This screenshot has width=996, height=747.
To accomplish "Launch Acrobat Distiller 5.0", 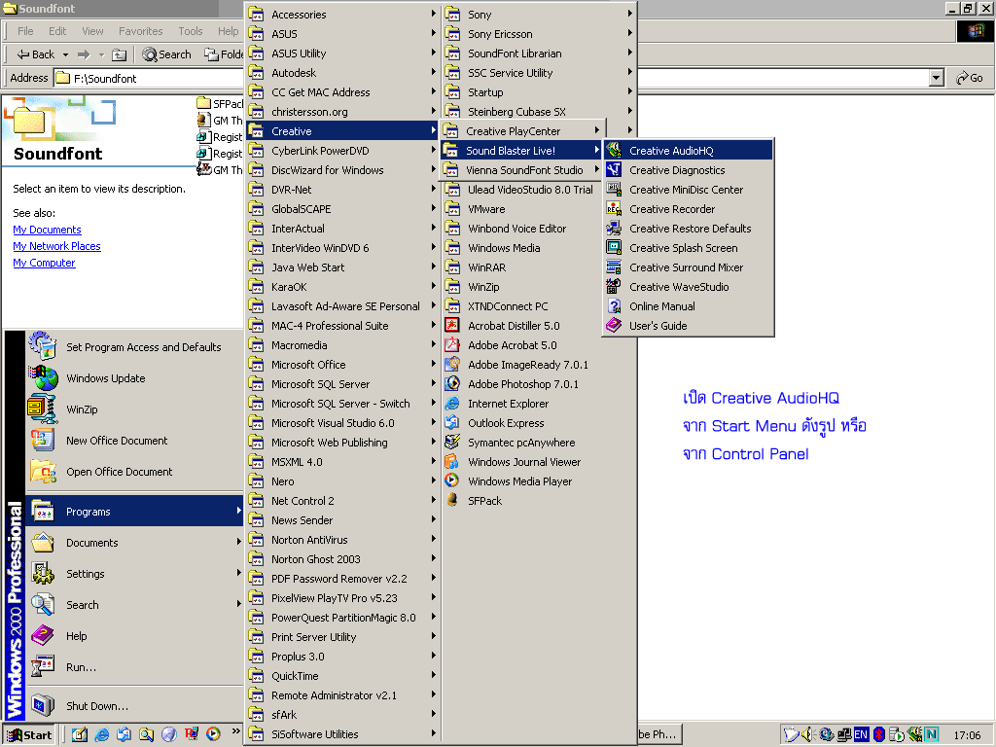I will pyautogui.click(x=539, y=326).
